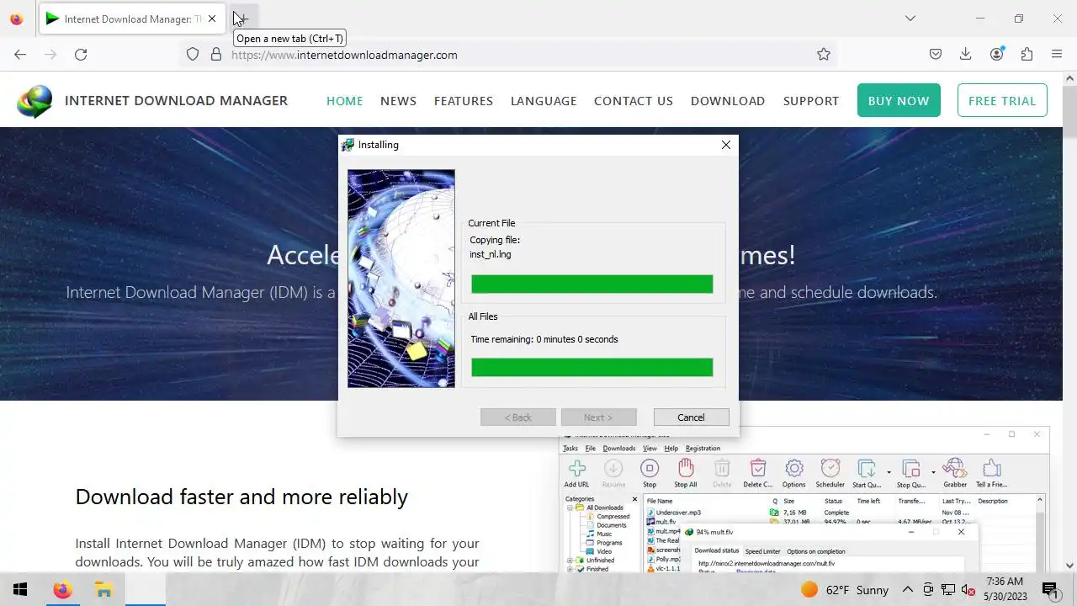This screenshot has width=1077, height=606.
Task: Open File Explorer from taskbar
Action: (x=103, y=590)
